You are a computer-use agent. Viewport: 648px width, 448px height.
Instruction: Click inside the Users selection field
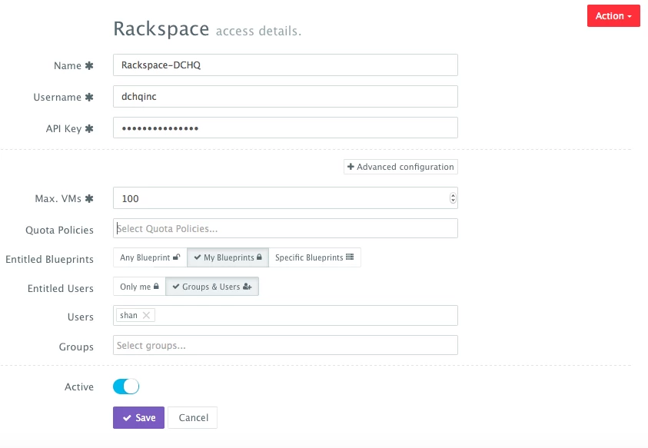285,315
